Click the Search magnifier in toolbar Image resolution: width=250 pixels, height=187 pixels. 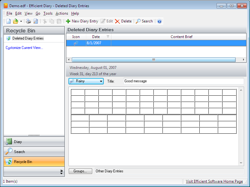[x=144, y=21]
